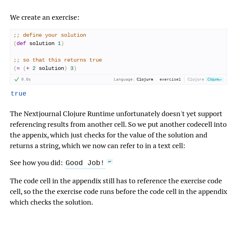The width and height of the screenshot is (237, 237).
Task: Click the 0.0s execution time
Action: 26,79
